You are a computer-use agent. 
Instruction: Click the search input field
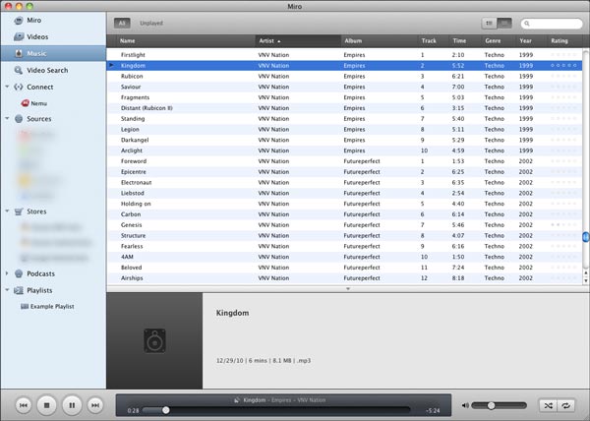pos(552,24)
